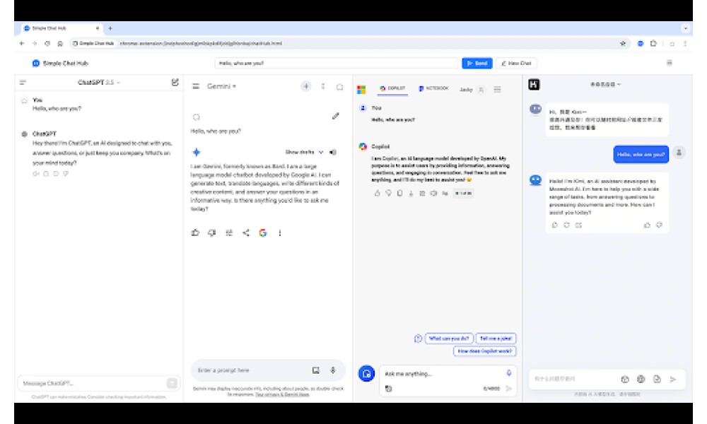This screenshot has height=424, width=707.
Task: Click the Send button in Simple Chat Hub
Action: point(477,63)
